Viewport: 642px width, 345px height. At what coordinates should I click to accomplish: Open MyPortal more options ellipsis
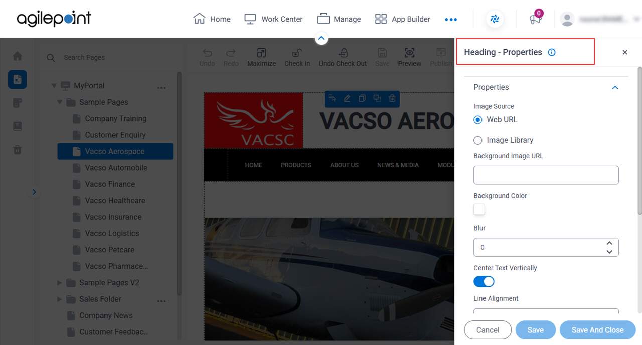[161, 88]
